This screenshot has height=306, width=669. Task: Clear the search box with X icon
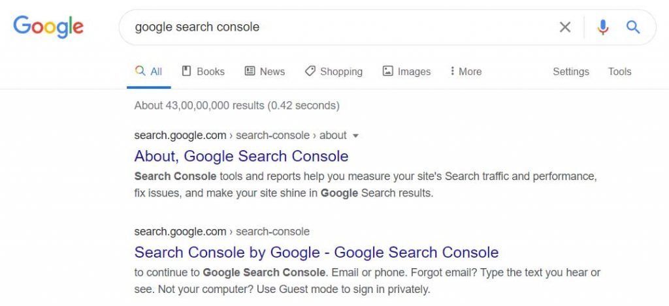pos(564,27)
